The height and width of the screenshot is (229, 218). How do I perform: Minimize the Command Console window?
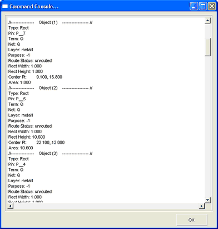(x=194, y=6)
